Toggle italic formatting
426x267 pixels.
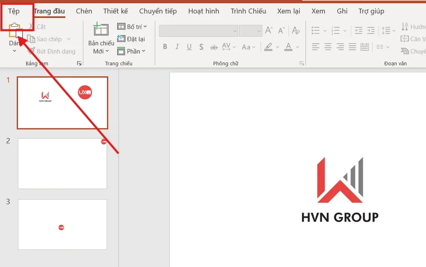(177, 47)
